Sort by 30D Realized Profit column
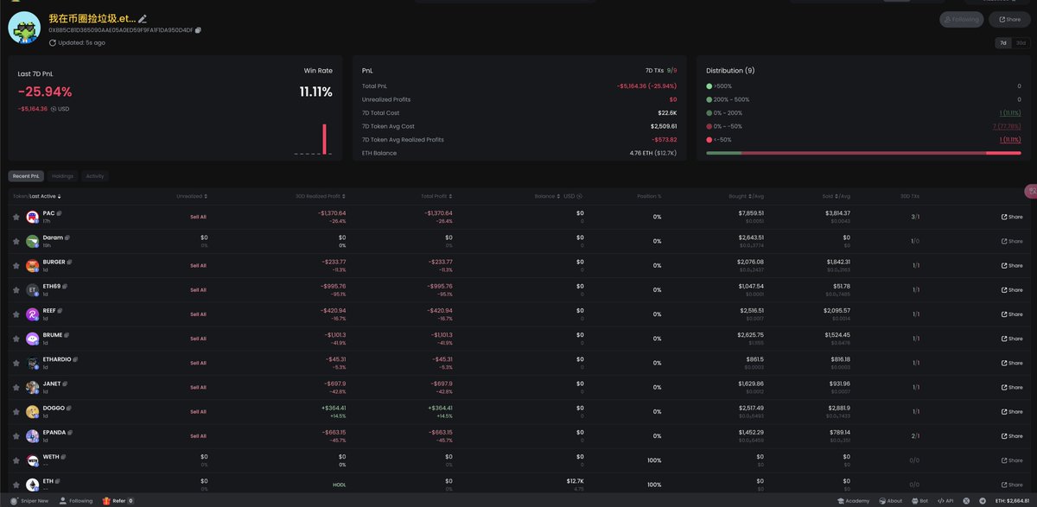This screenshot has height=507, width=1037. 321,196
